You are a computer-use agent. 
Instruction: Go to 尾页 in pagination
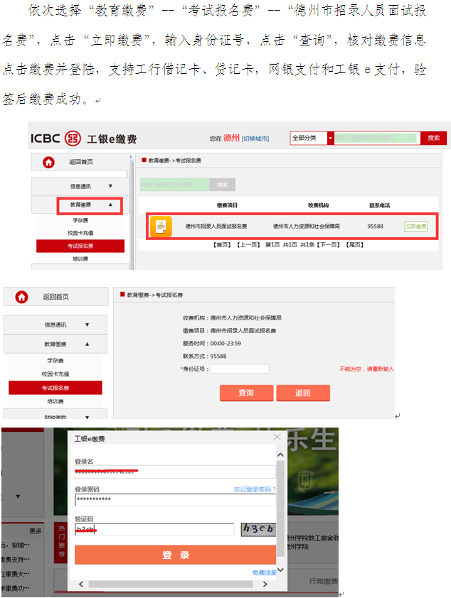point(355,245)
